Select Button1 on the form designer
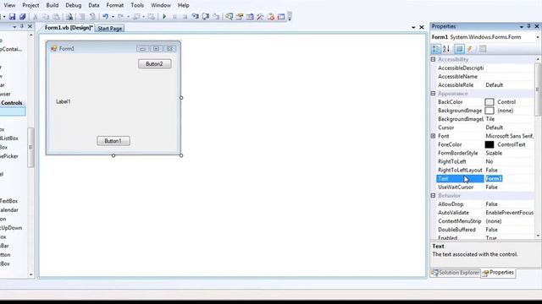Image resolution: width=542 pixels, height=304 pixels. tap(113, 141)
